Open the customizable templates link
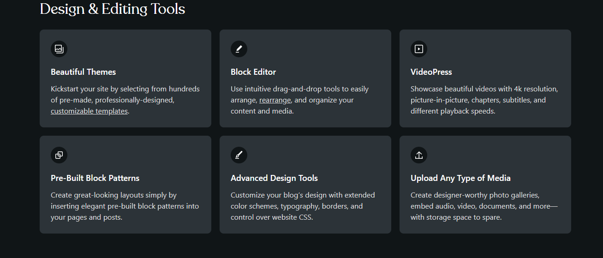Screen dimensions: 603x258 (x=89, y=111)
